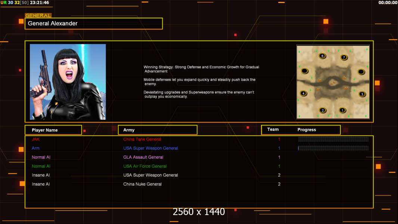Click the General Alexander name field

(94, 24)
